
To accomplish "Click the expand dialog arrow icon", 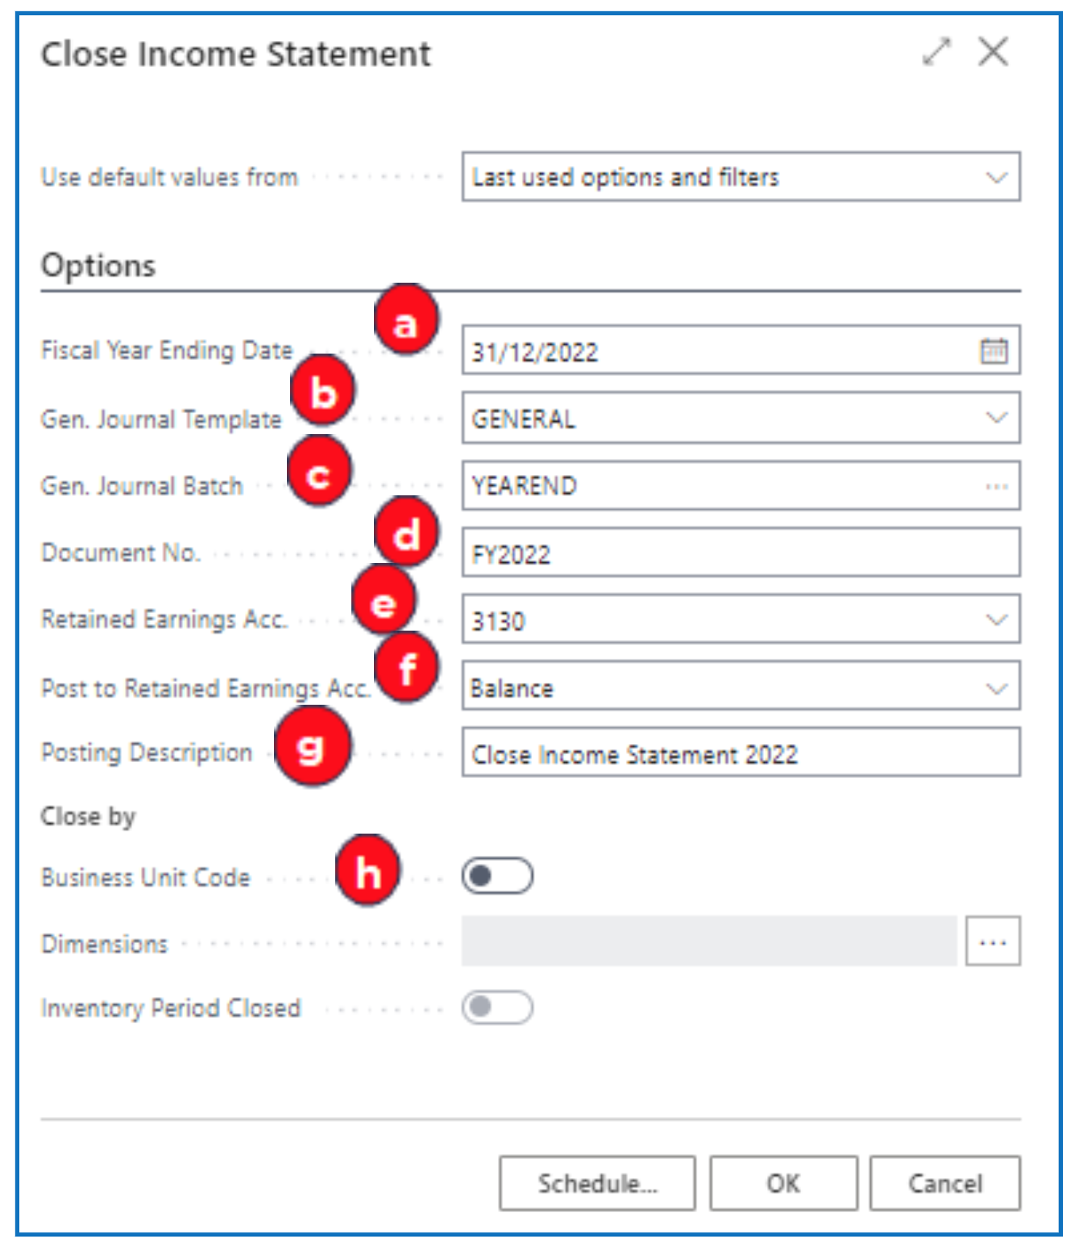I will (x=936, y=52).
